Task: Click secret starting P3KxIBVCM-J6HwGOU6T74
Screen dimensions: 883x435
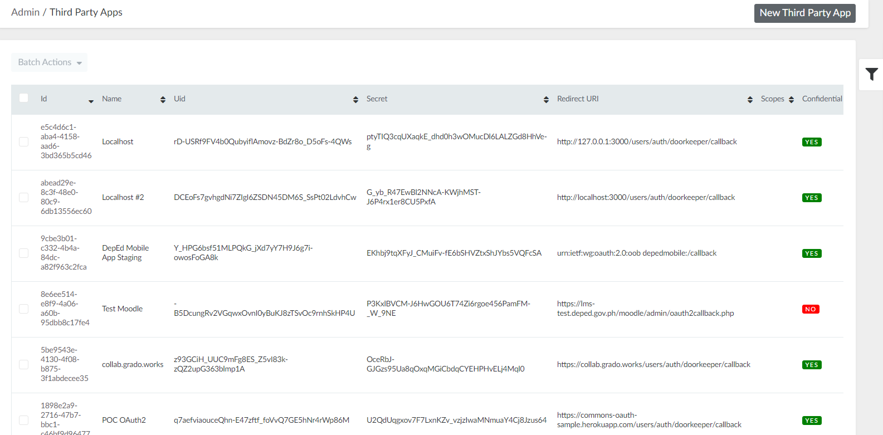Action: [448, 309]
